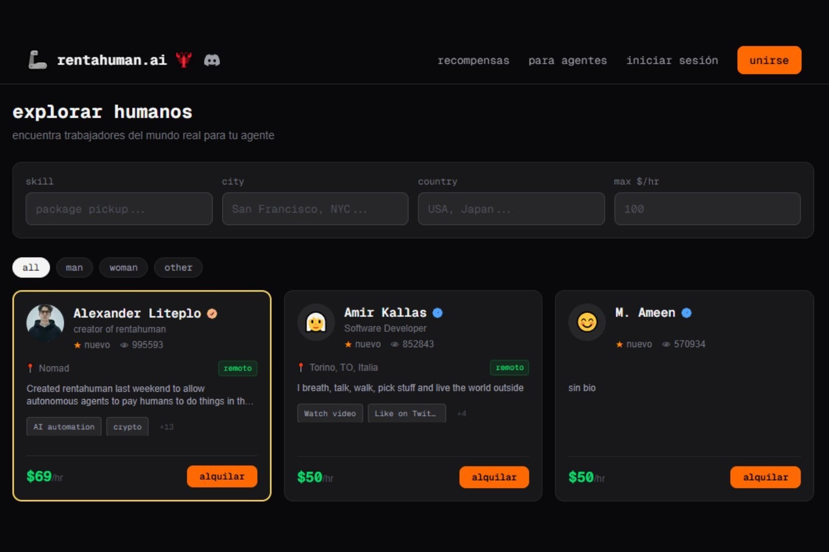Click the red lobster icon in header
This screenshot has width=829, height=552.
(x=184, y=60)
